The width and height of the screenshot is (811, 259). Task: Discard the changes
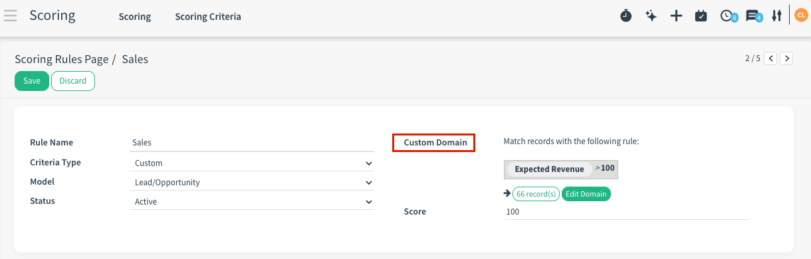click(x=73, y=81)
